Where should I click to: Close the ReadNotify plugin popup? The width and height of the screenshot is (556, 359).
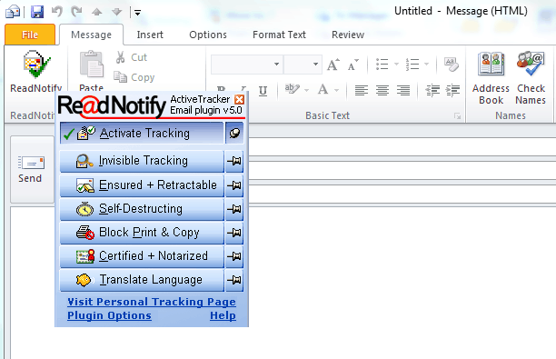click(240, 99)
